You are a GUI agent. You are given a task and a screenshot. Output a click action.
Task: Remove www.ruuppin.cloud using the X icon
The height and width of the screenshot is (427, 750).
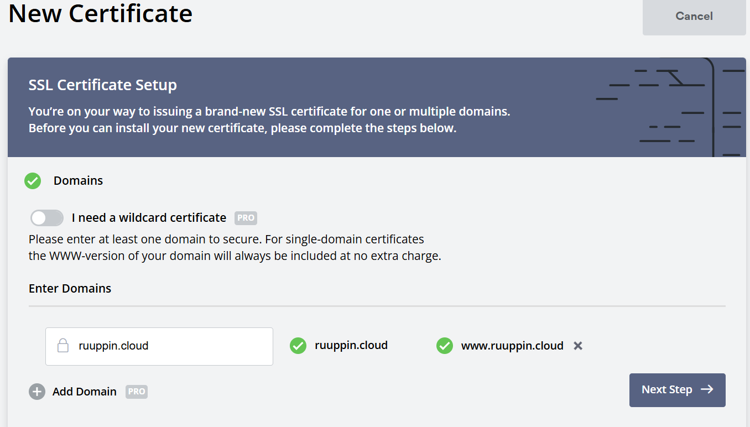coord(577,345)
